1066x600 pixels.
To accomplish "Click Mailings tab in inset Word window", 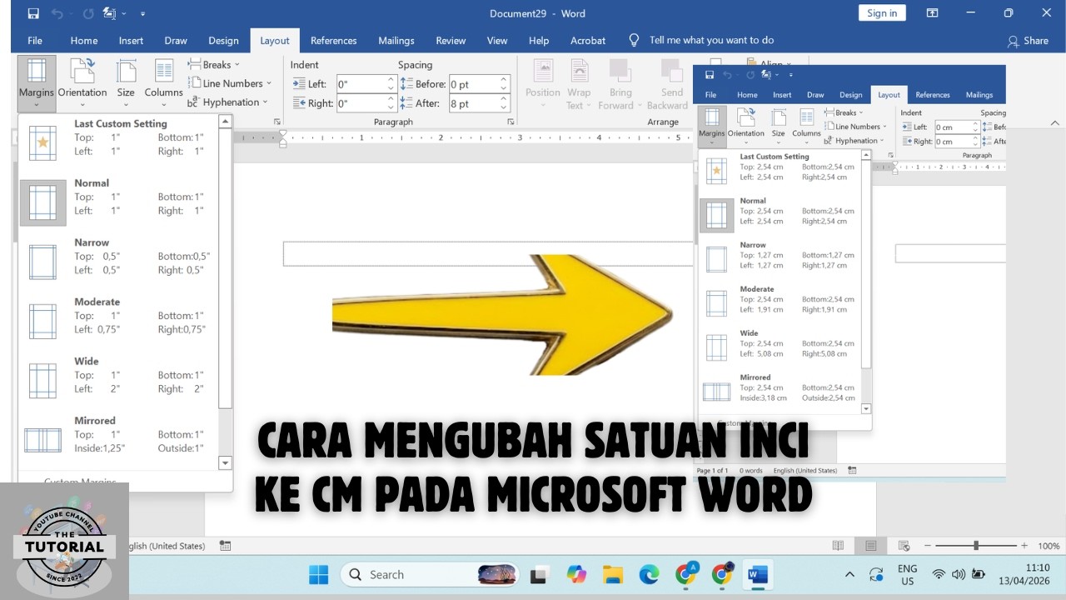I will [x=979, y=95].
